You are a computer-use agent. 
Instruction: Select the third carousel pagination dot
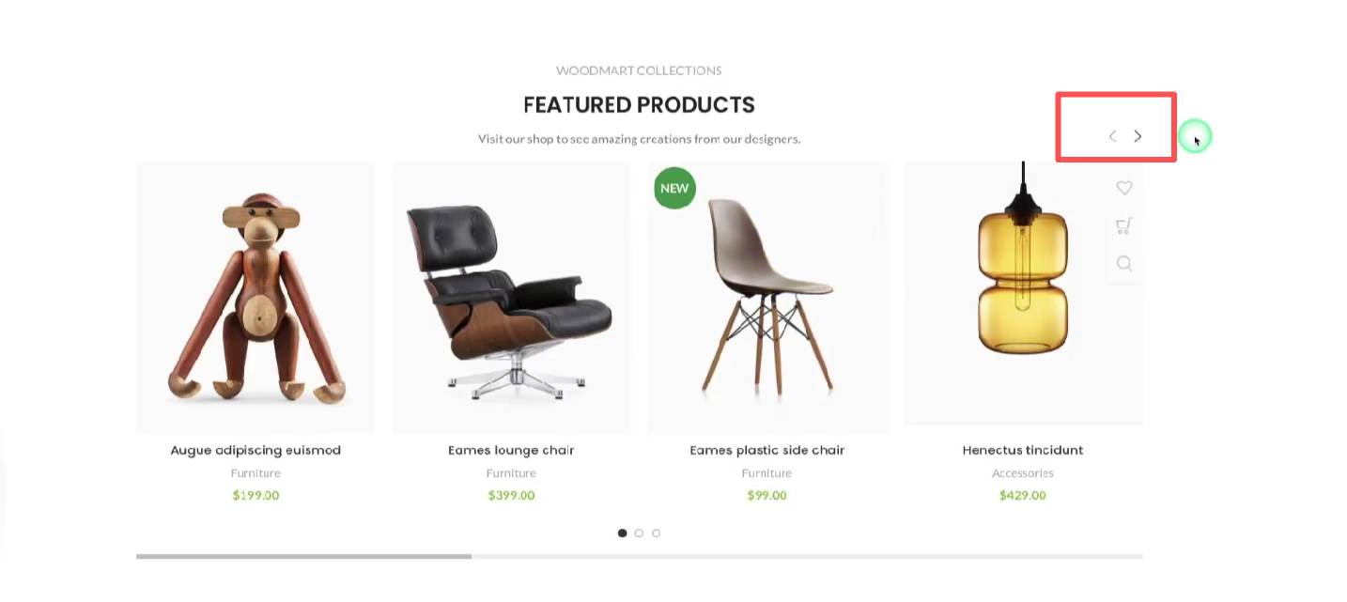(x=656, y=533)
